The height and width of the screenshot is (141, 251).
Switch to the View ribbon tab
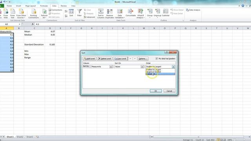[x=73, y=6]
